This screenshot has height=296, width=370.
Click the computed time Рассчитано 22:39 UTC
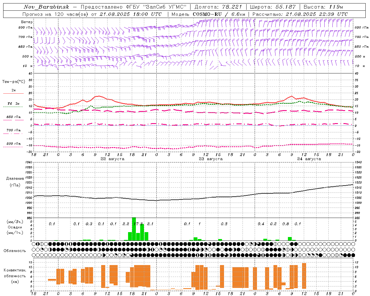(300, 14)
